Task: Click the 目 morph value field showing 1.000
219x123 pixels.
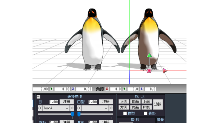Action: pyautogui.click(x=54, y=102)
